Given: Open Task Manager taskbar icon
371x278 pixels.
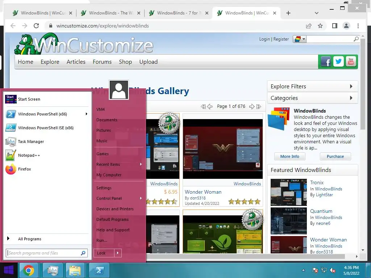Looking at the screenshot, I should coord(52,270).
